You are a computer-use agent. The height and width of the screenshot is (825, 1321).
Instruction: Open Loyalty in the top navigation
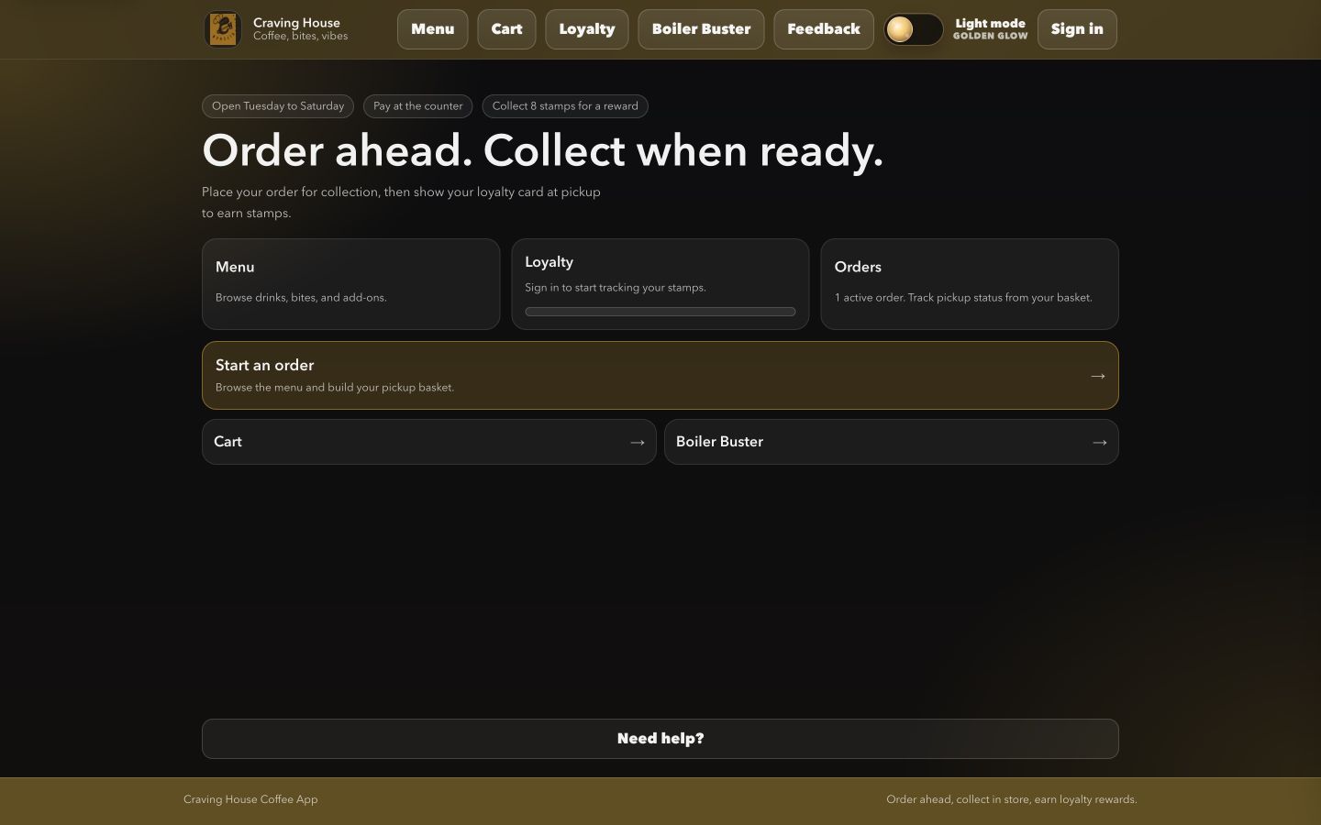click(587, 29)
